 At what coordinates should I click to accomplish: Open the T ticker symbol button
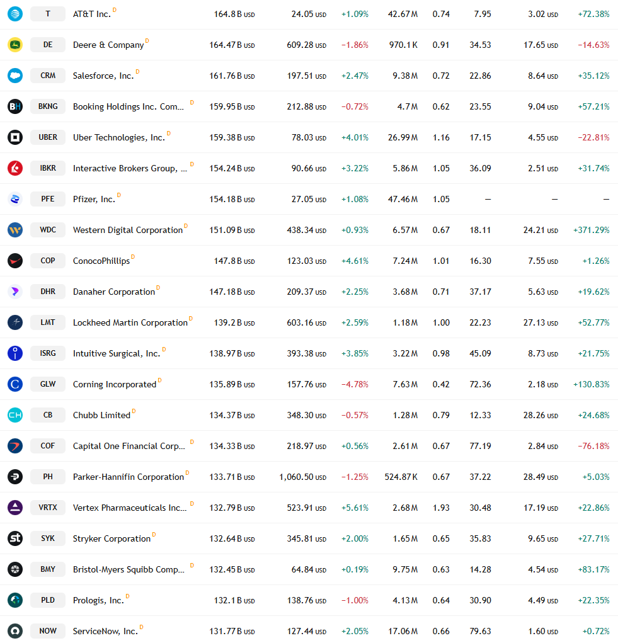point(48,14)
